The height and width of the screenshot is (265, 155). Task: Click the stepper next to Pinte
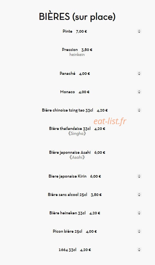point(139,31)
